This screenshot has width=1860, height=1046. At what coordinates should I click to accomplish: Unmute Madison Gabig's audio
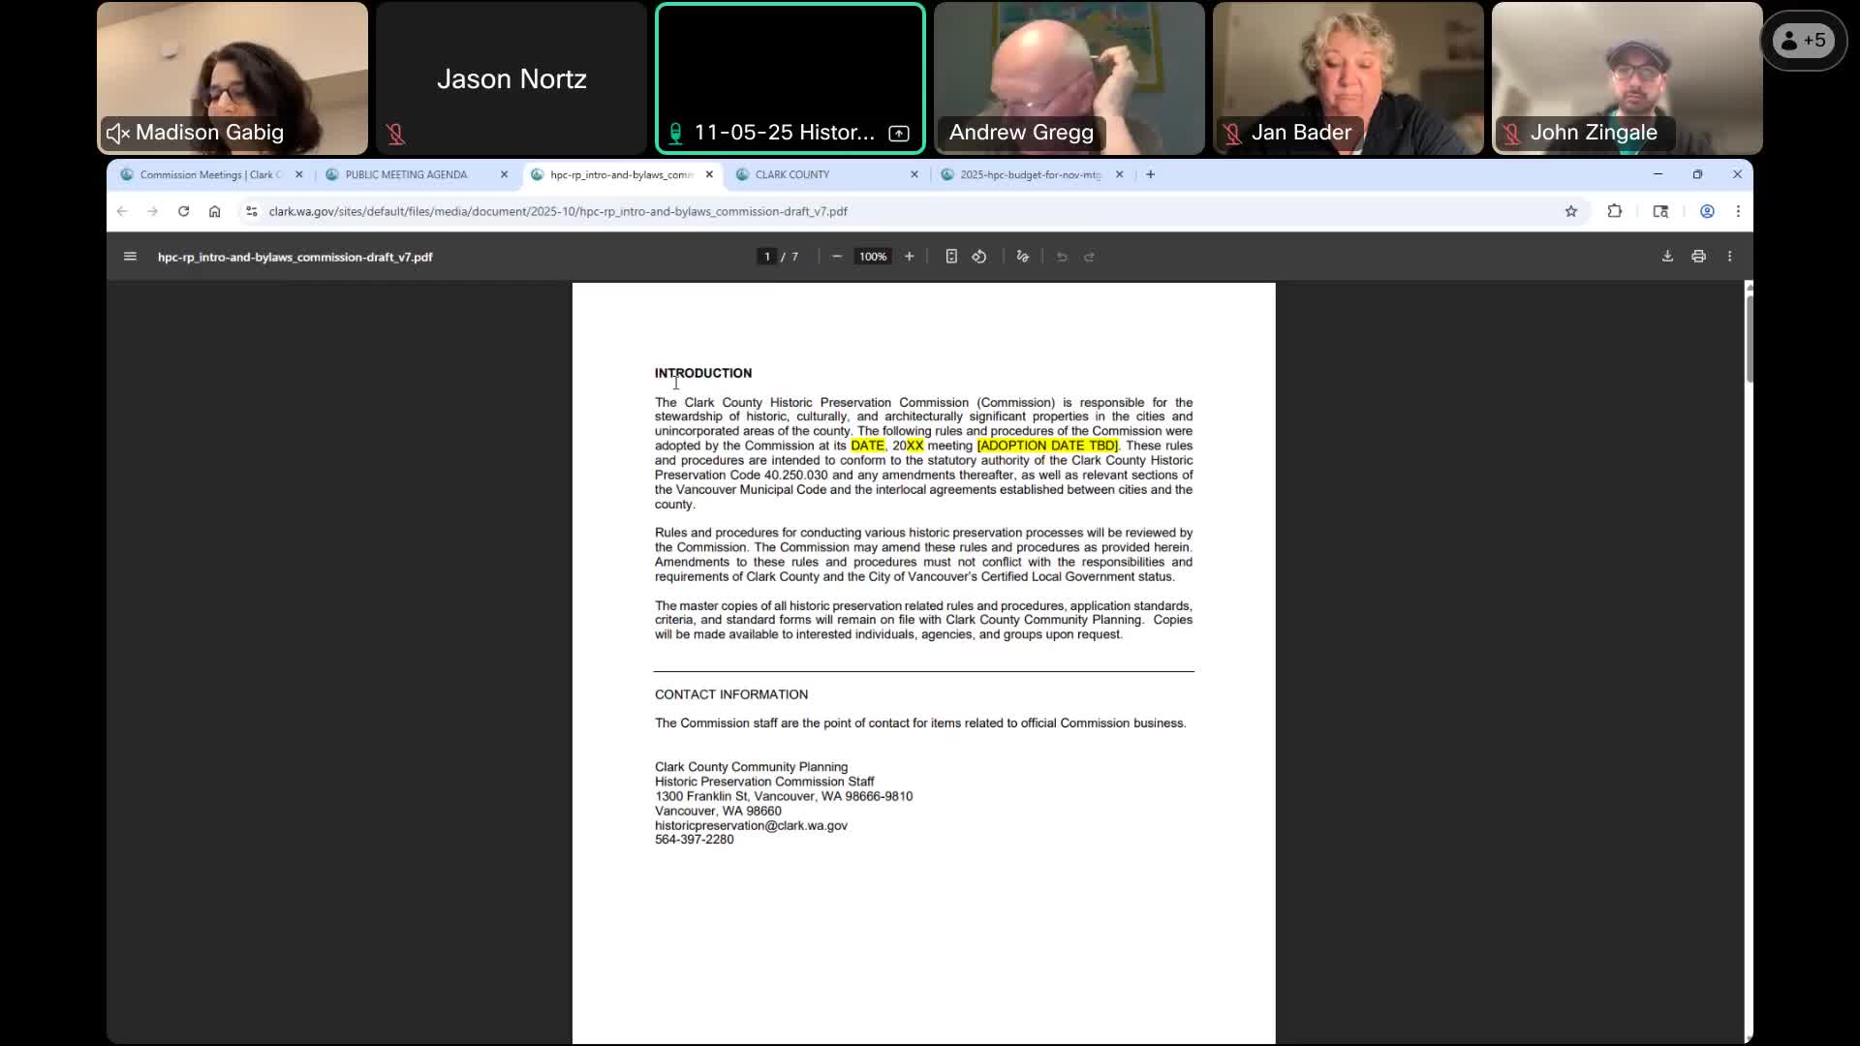[115, 134]
